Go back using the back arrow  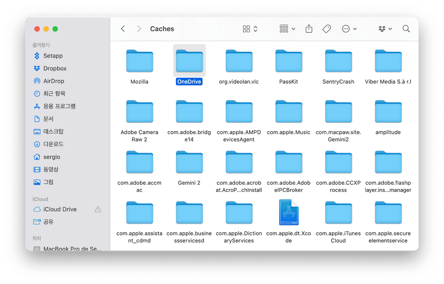coord(123,29)
